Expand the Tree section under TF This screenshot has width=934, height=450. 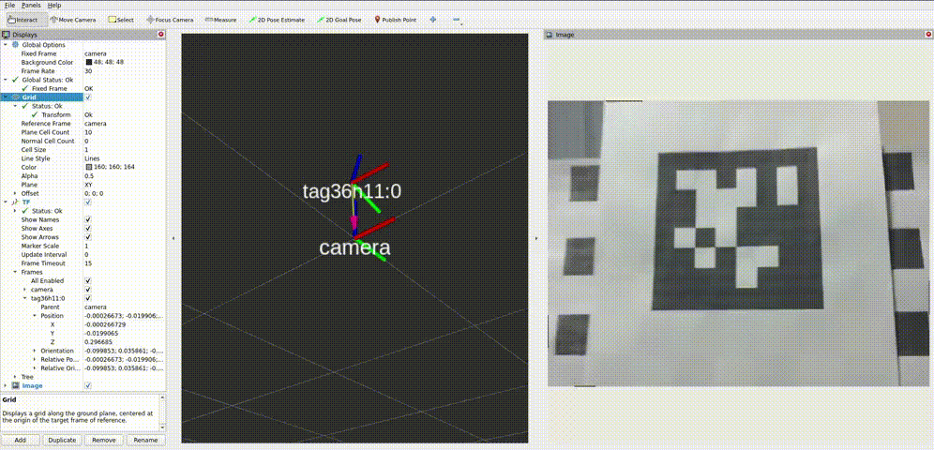tap(15, 377)
